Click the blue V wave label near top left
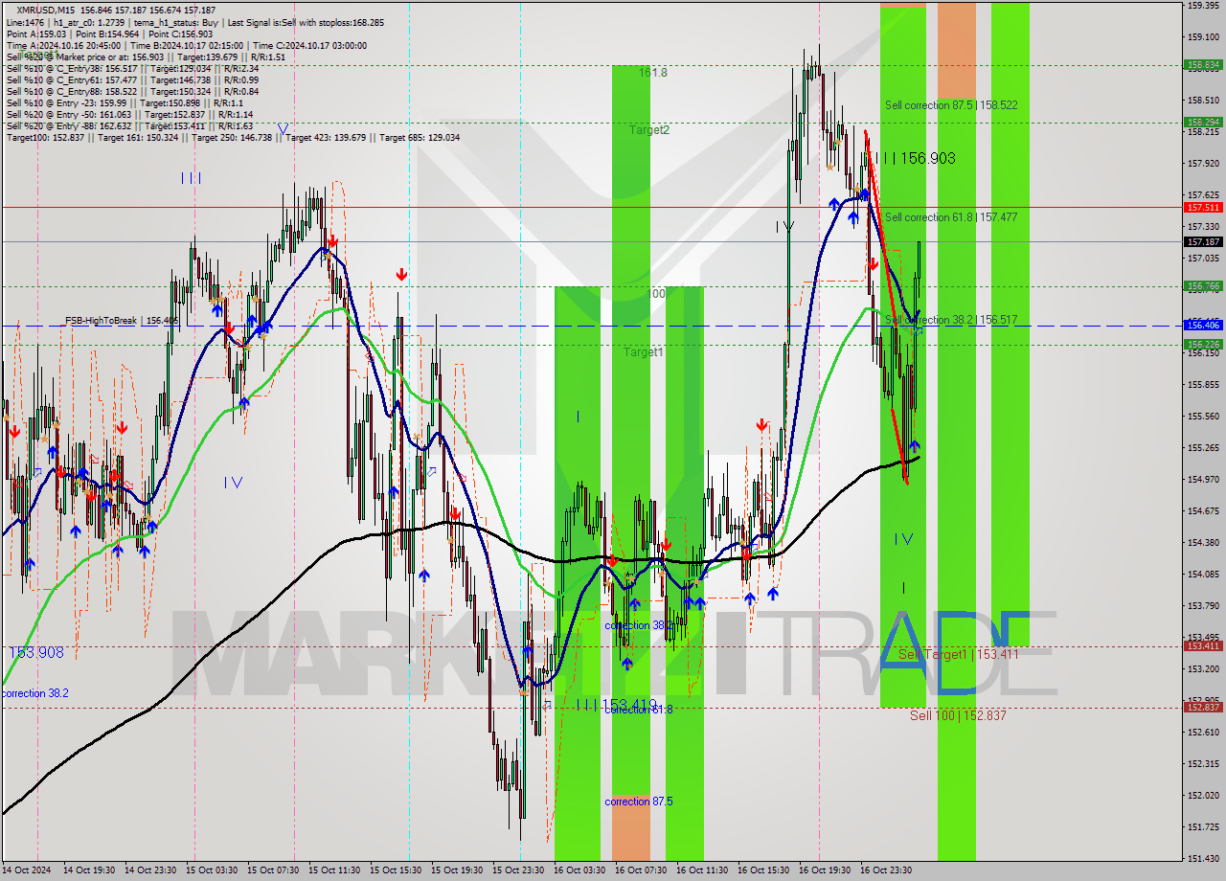The width and height of the screenshot is (1226, 881). [x=283, y=128]
